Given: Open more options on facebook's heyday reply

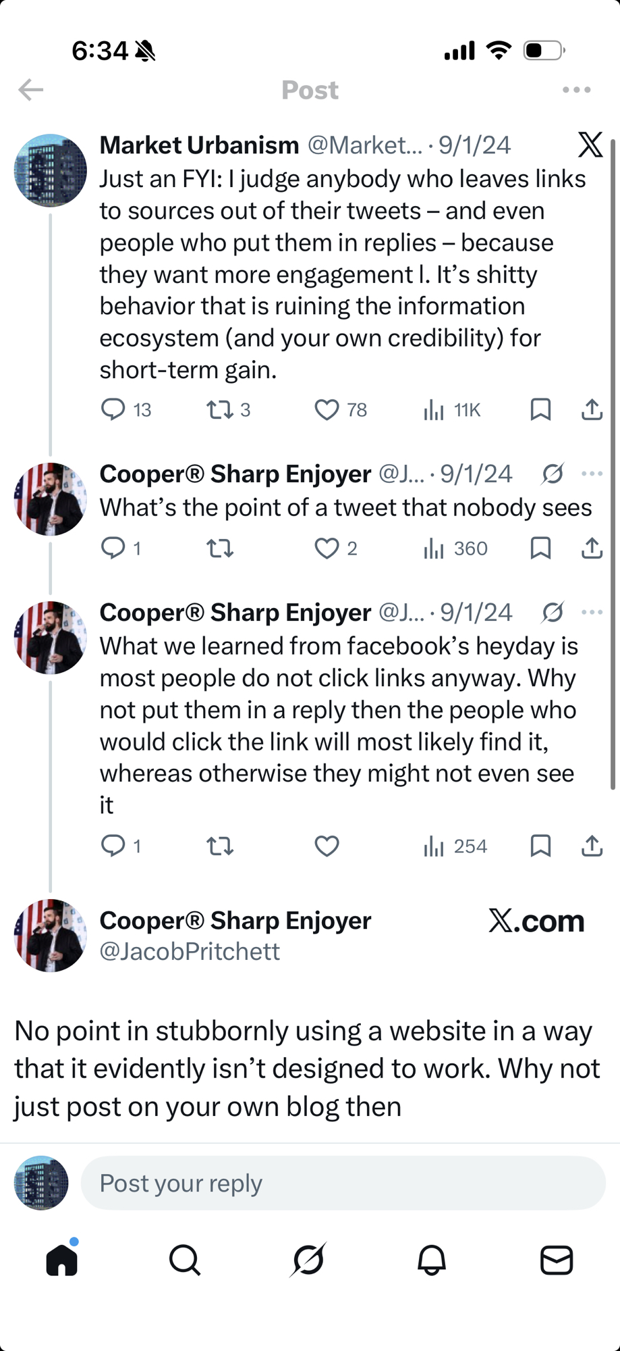Looking at the screenshot, I should [592, 612].
